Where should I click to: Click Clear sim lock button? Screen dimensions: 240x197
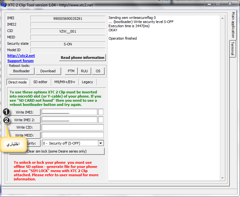57,151
